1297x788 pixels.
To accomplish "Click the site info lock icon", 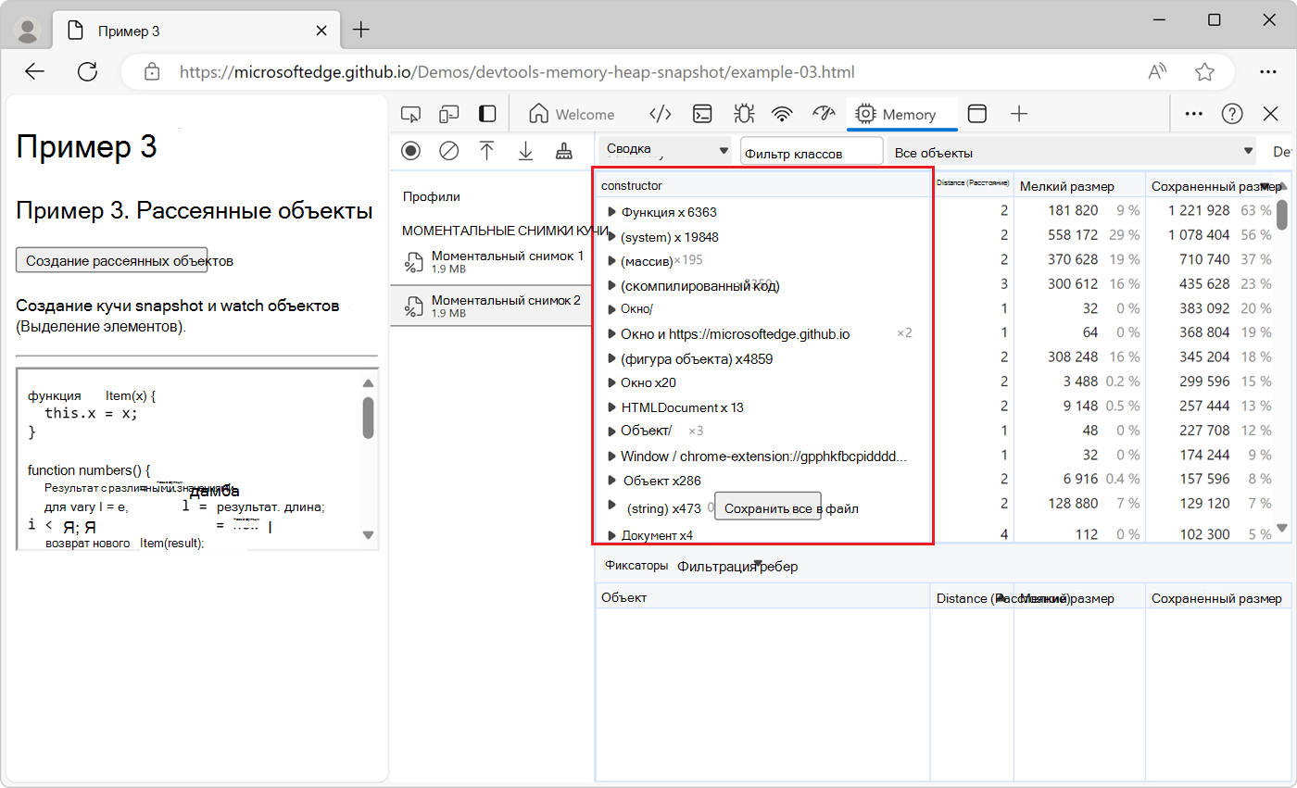I will click(153, 71).
